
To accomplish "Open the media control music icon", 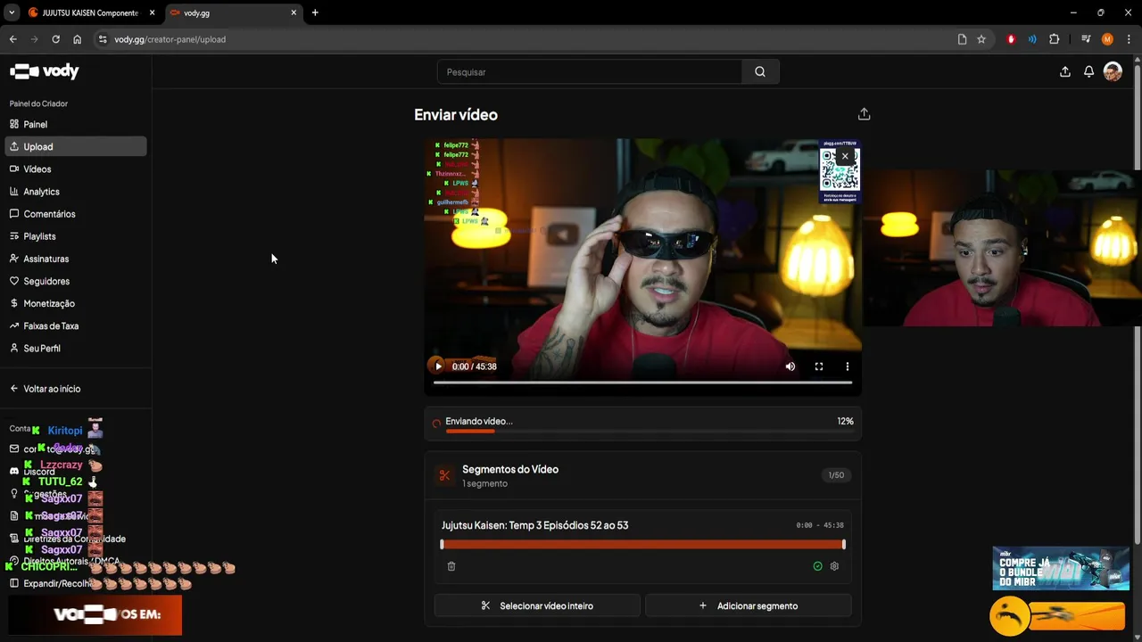I will [1086, 39].
